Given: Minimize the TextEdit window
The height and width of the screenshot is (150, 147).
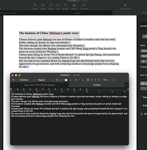Looking at the screenshot, I should tap(16, 75).
